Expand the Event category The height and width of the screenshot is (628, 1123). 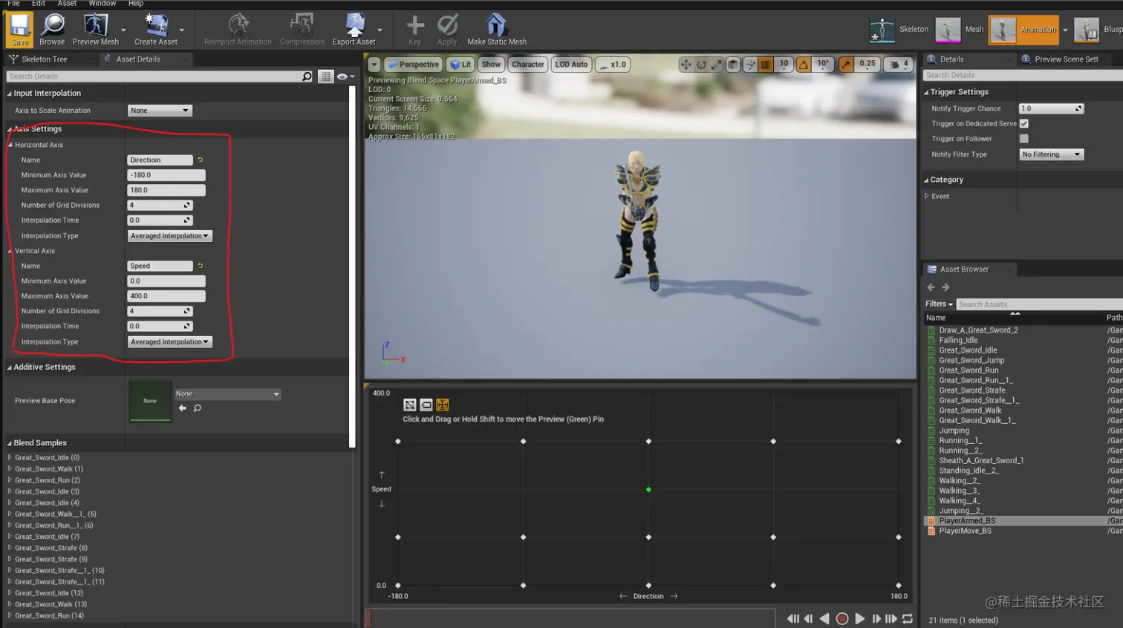point(927,197)
